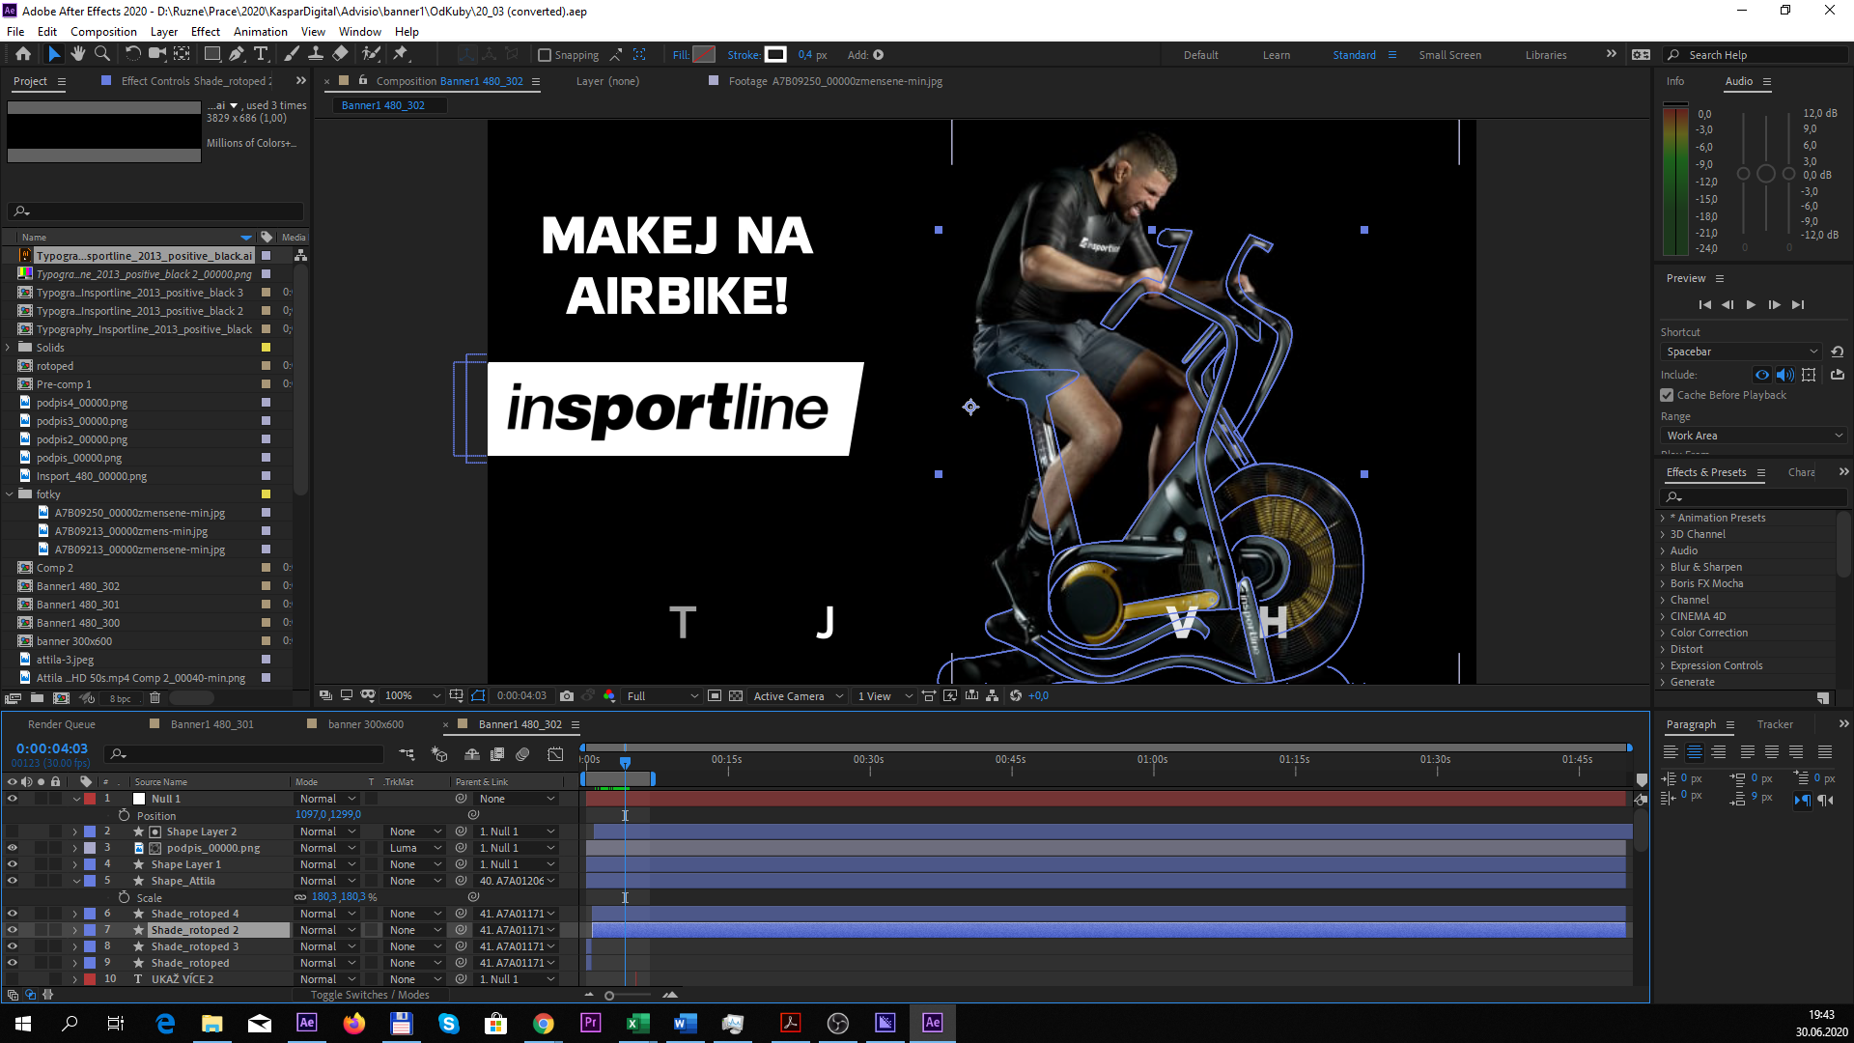
Task: Select the Roto Brush tool
Action: click(371, 54)
